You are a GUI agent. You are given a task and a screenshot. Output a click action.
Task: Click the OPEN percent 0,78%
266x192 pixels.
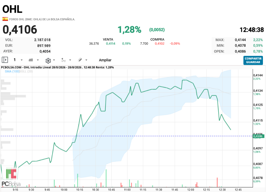258,51
